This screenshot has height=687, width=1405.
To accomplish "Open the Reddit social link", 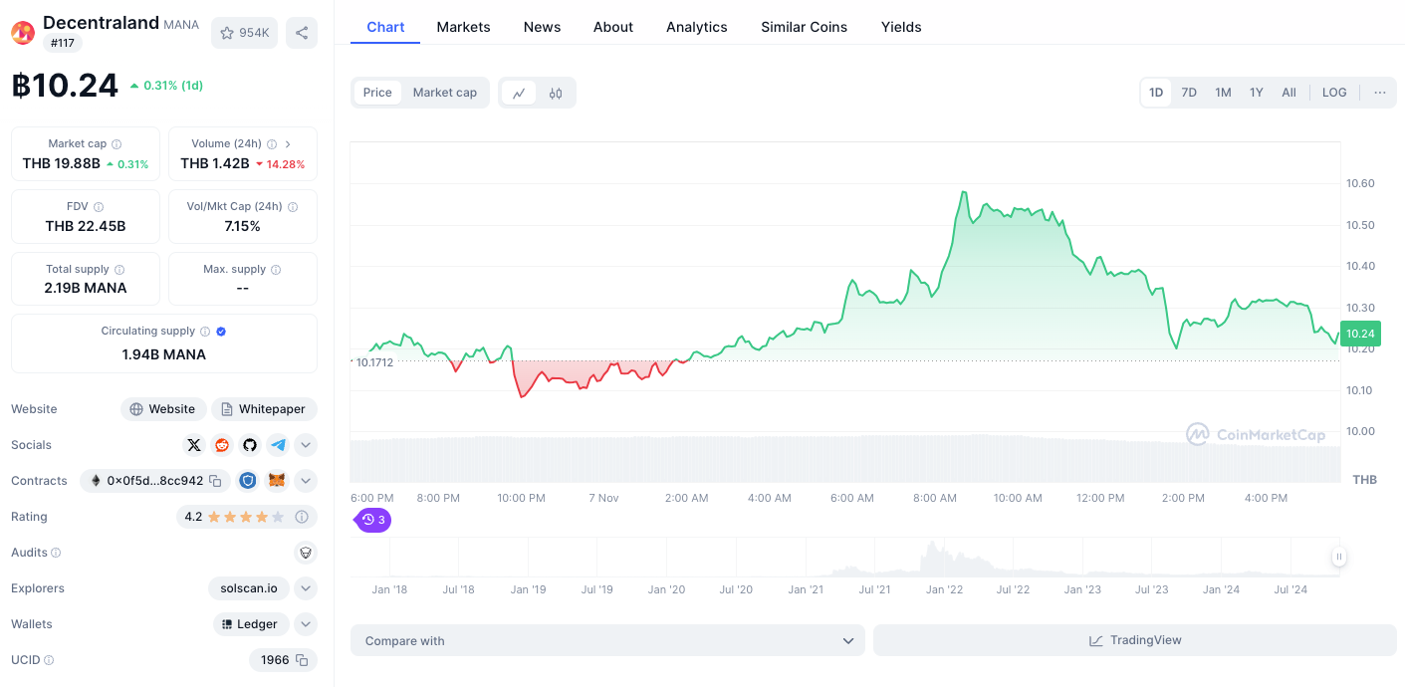I will pyautogui.click(x=222, y=445).
